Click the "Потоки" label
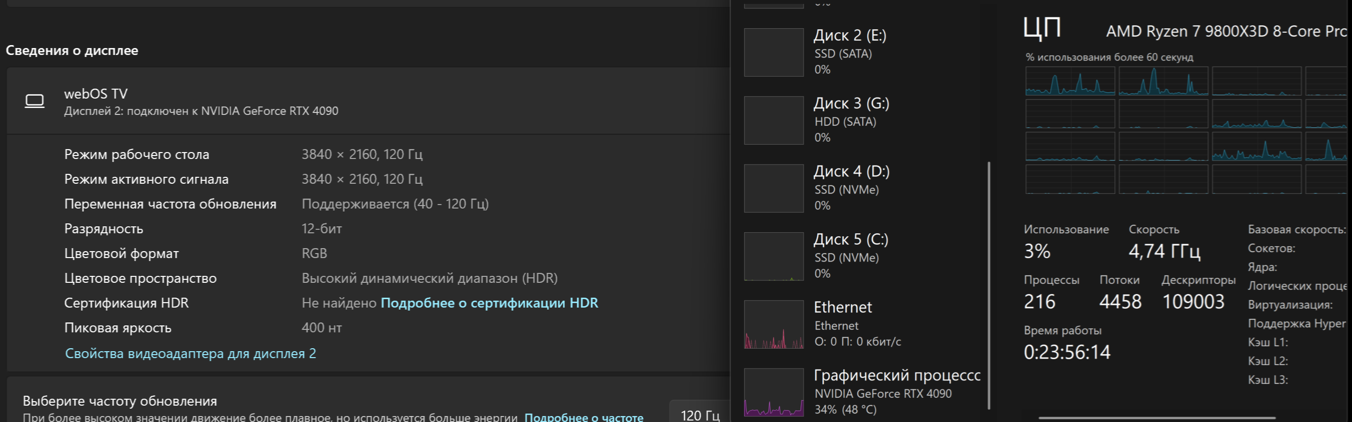The width and height of the screenshot is (1352, 422). (x=1120, y=280)
